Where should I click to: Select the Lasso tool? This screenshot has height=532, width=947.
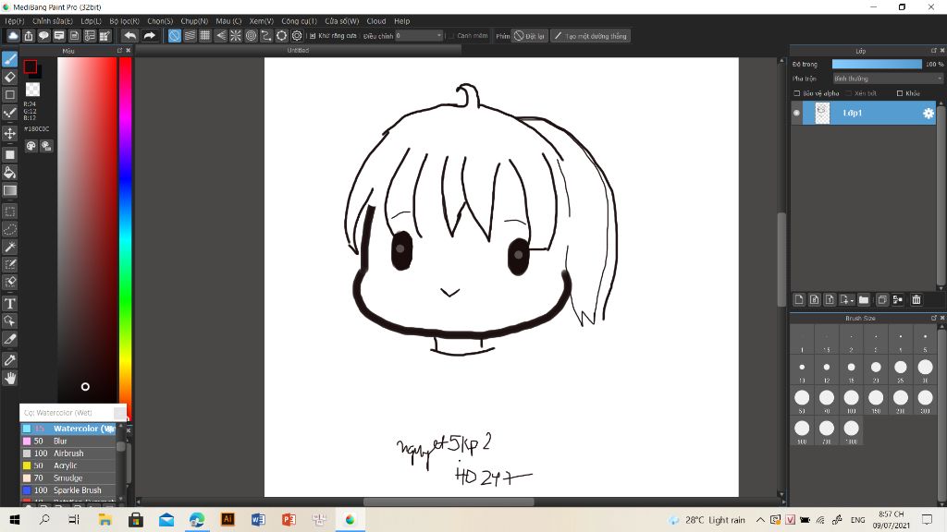tap(9, 229)
